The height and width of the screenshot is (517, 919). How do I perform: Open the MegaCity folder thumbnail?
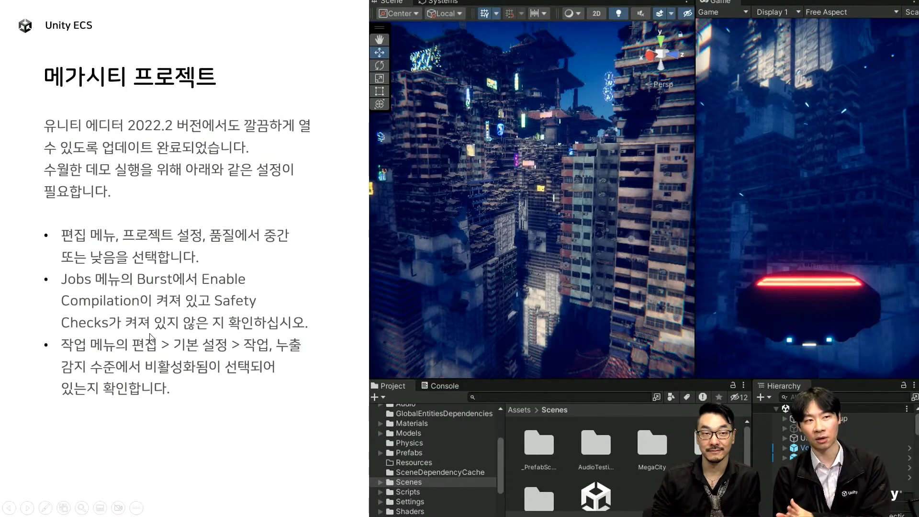coord(651,443)
